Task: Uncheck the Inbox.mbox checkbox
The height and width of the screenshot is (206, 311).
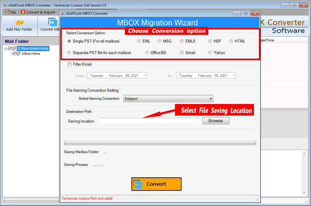Action: point(14,54)
